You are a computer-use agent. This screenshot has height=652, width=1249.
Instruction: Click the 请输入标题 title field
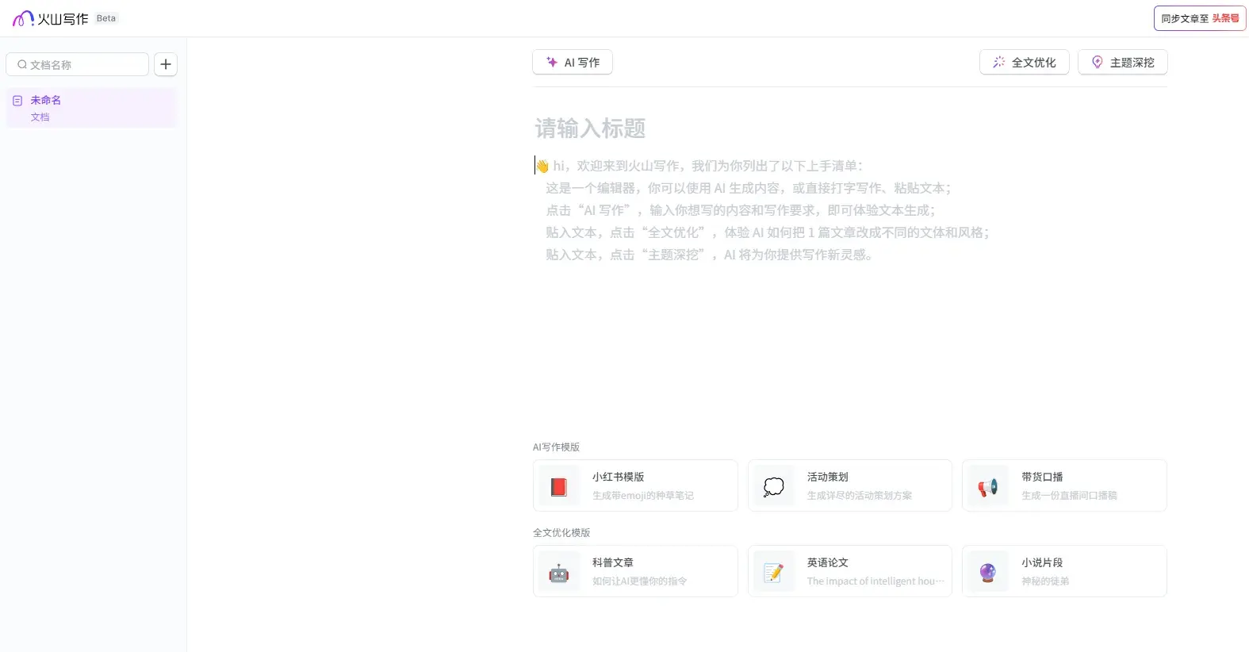pos(590,128)
